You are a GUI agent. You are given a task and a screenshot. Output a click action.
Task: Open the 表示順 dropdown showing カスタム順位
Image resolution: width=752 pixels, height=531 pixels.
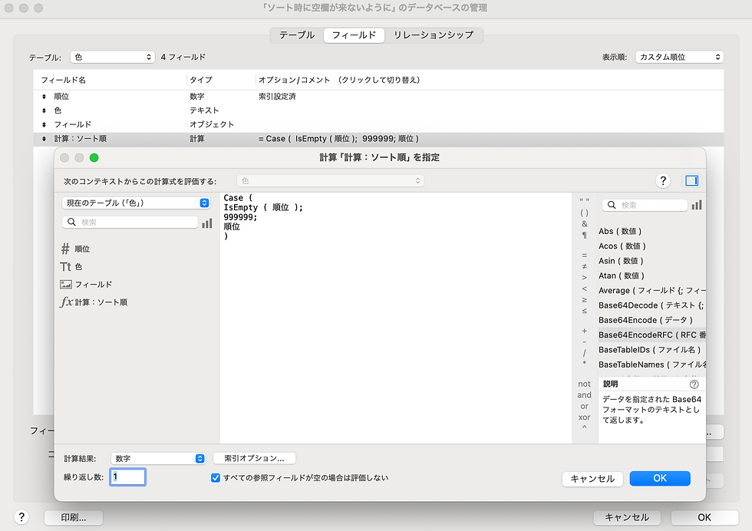click(x=679, y=57)
